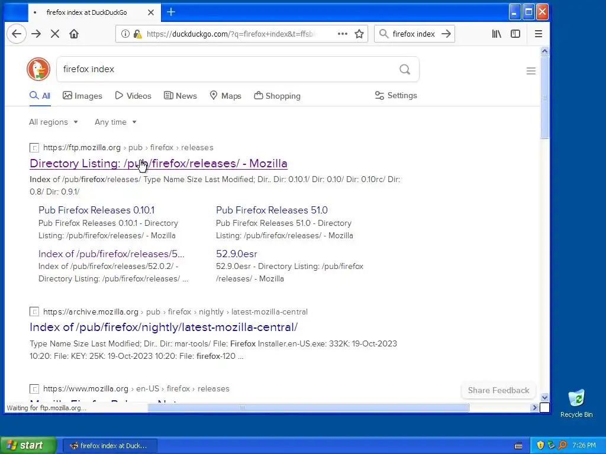The width and height of the screenshot is (606, 454).
Task: Click the https://ftp.mozilla.org result URL text
Action: tap(82, 147)
